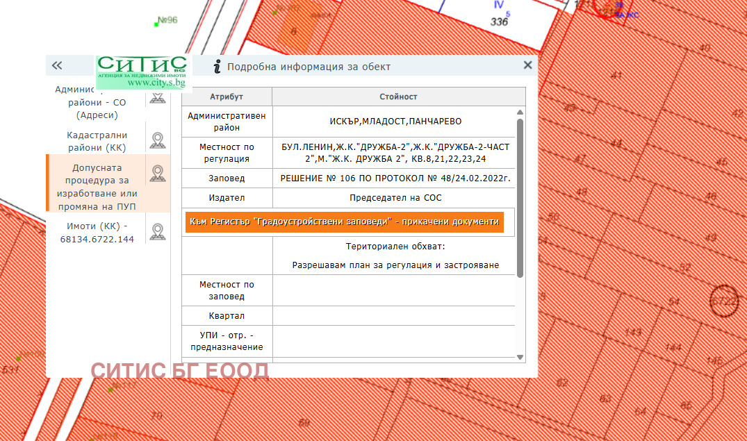
Task: Click parcel 41 on the map
Action: coord(617,76)
